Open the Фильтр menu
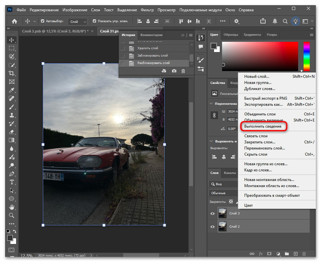The height and width of the screenshot is (262, 321). [x=147, y=10]
